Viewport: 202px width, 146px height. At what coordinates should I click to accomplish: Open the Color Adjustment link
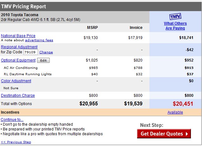pos(16,81)
